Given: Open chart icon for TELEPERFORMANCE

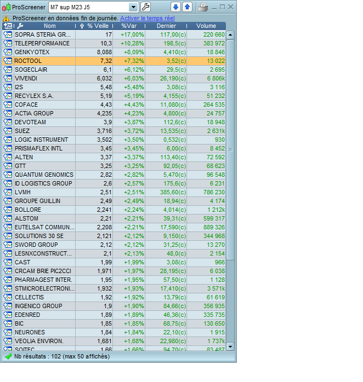Looking at the screenshot, I should tap(8, 43).
